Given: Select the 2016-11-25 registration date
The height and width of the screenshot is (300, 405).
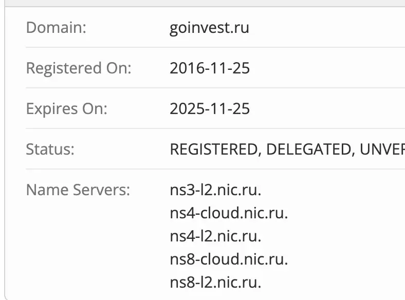Looking at the screenshot, I should point(210,68).
